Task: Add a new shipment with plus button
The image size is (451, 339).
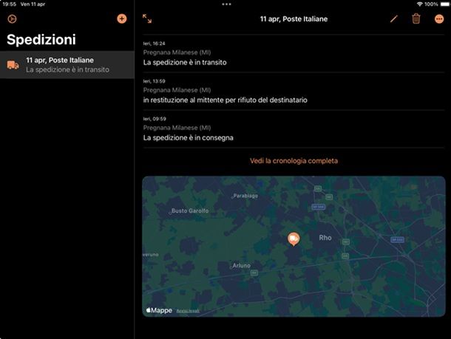Action: 122,18
